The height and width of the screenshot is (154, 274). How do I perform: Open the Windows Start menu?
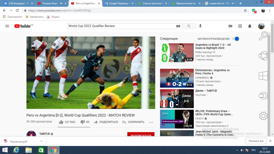(x=5, y=150)
